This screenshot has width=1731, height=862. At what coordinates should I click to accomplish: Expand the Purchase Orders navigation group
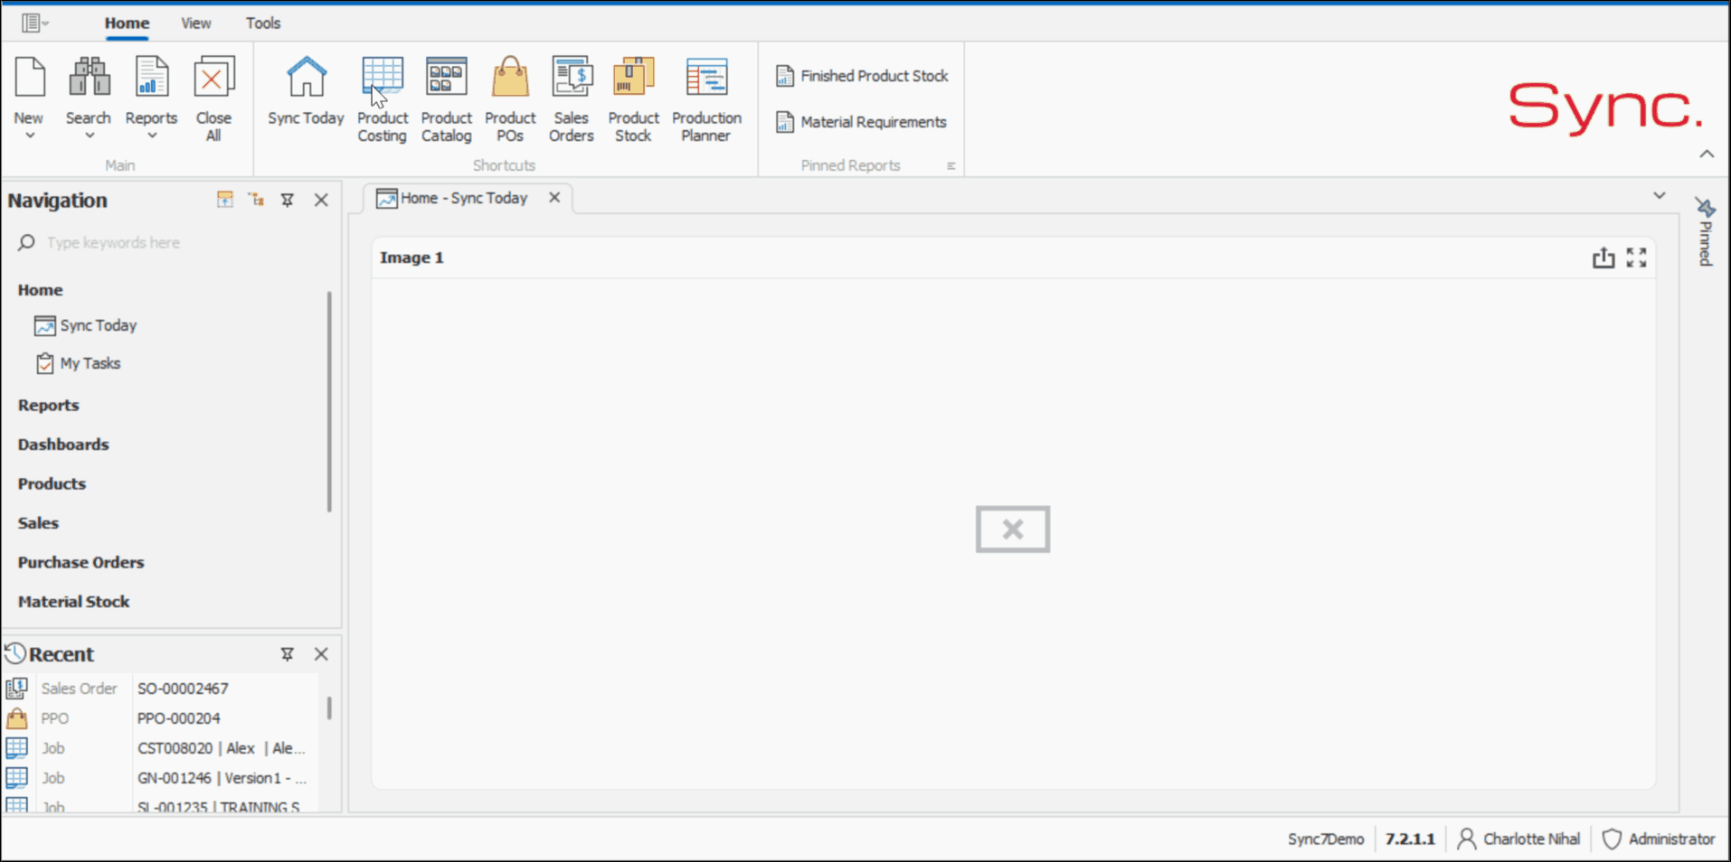[80, 562]
